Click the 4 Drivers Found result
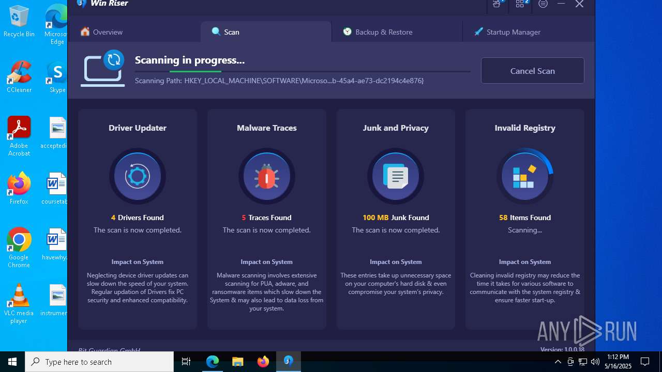The height and width of the screenshot is (372, 662). 138,218
